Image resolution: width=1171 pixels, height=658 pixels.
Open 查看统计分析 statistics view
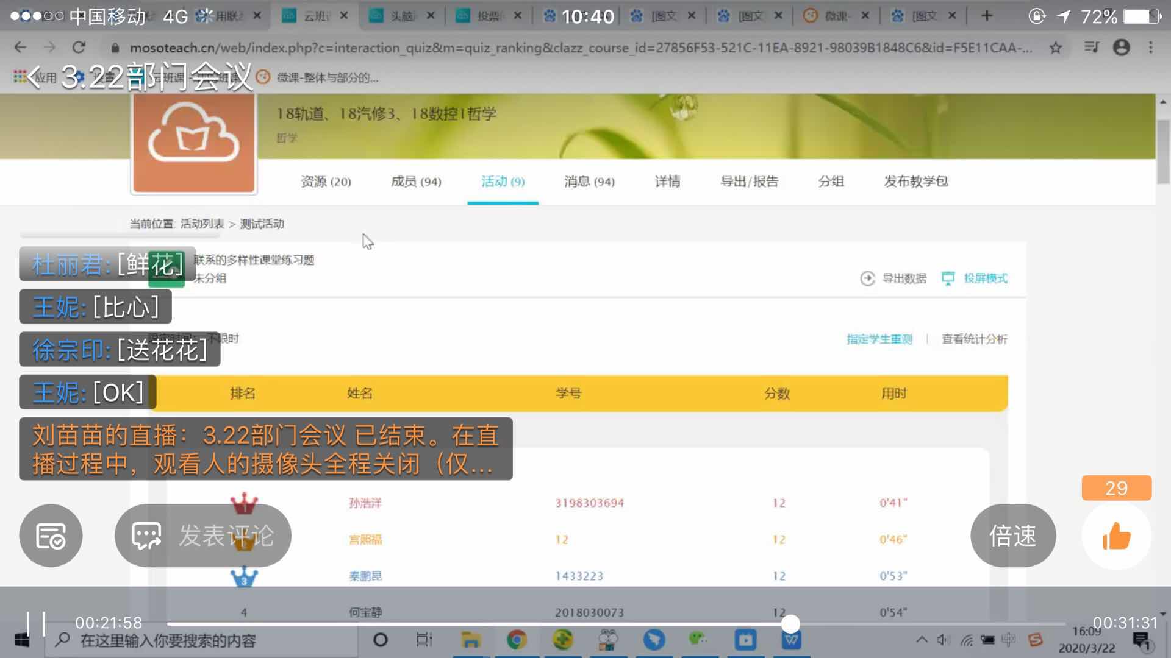click(975, 339)
